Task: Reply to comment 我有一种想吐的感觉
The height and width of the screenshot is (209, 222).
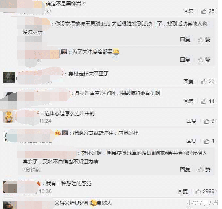Action: (183, 191)
